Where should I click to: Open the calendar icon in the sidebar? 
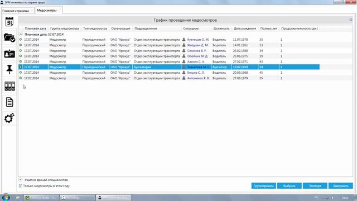click(9, 22)
